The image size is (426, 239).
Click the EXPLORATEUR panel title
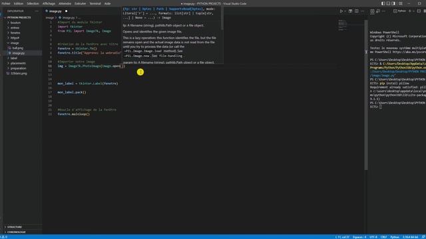pyautogui.click(x=15, y=11)
